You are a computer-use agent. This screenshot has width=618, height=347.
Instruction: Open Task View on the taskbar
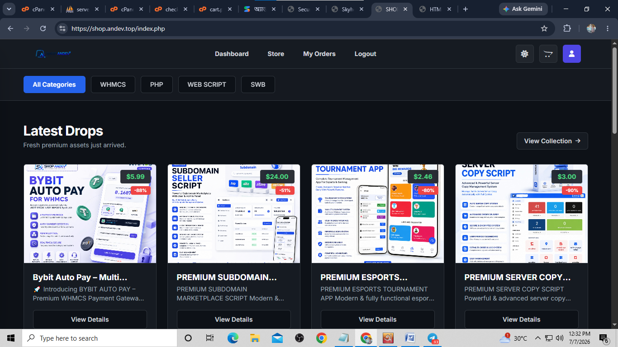(210, 338)
